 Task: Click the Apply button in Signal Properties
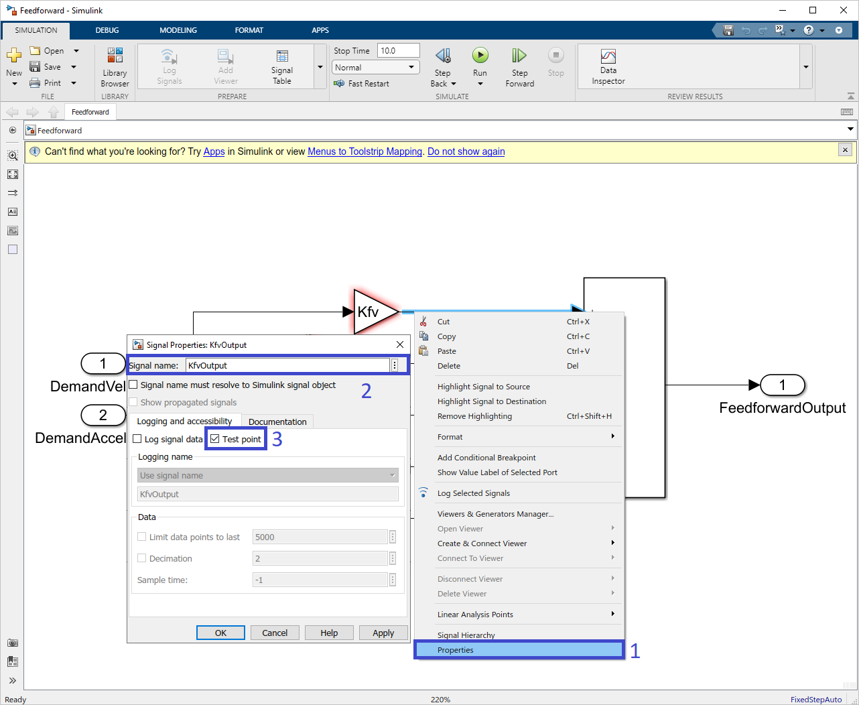[383, 632]
